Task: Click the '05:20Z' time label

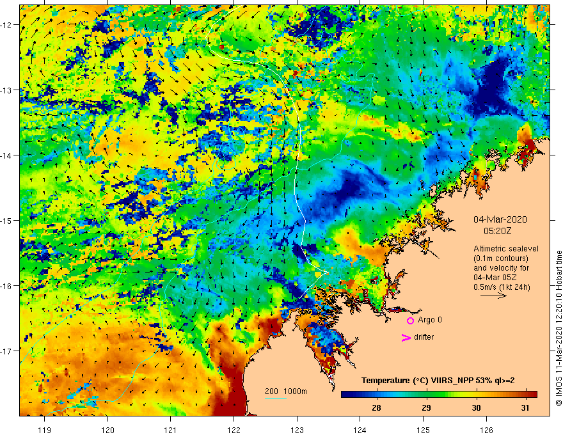Action: 497,231
